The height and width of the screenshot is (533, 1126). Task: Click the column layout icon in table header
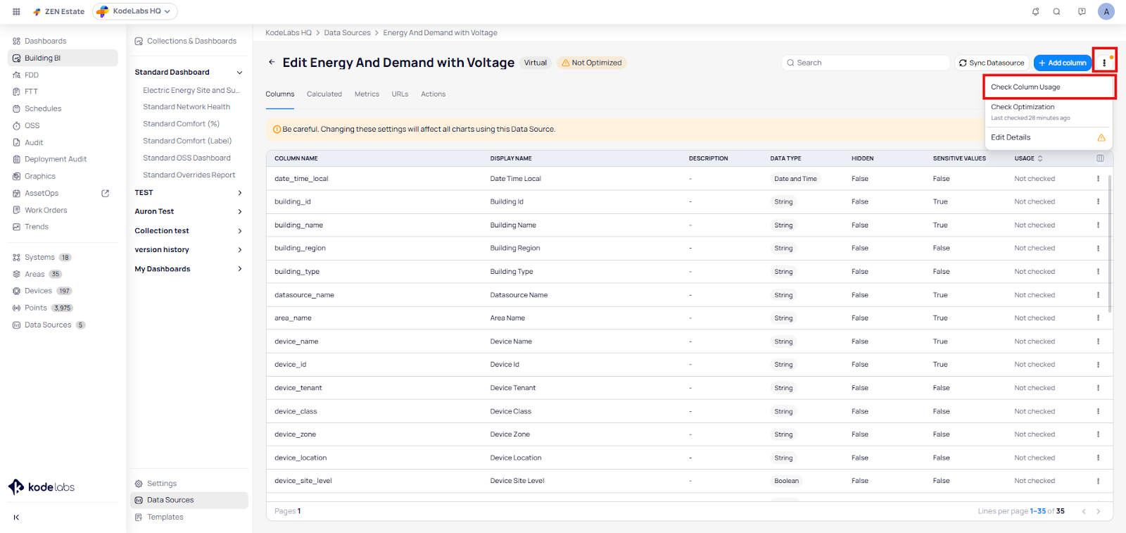pyautogui.click(x=1100, y=158)
